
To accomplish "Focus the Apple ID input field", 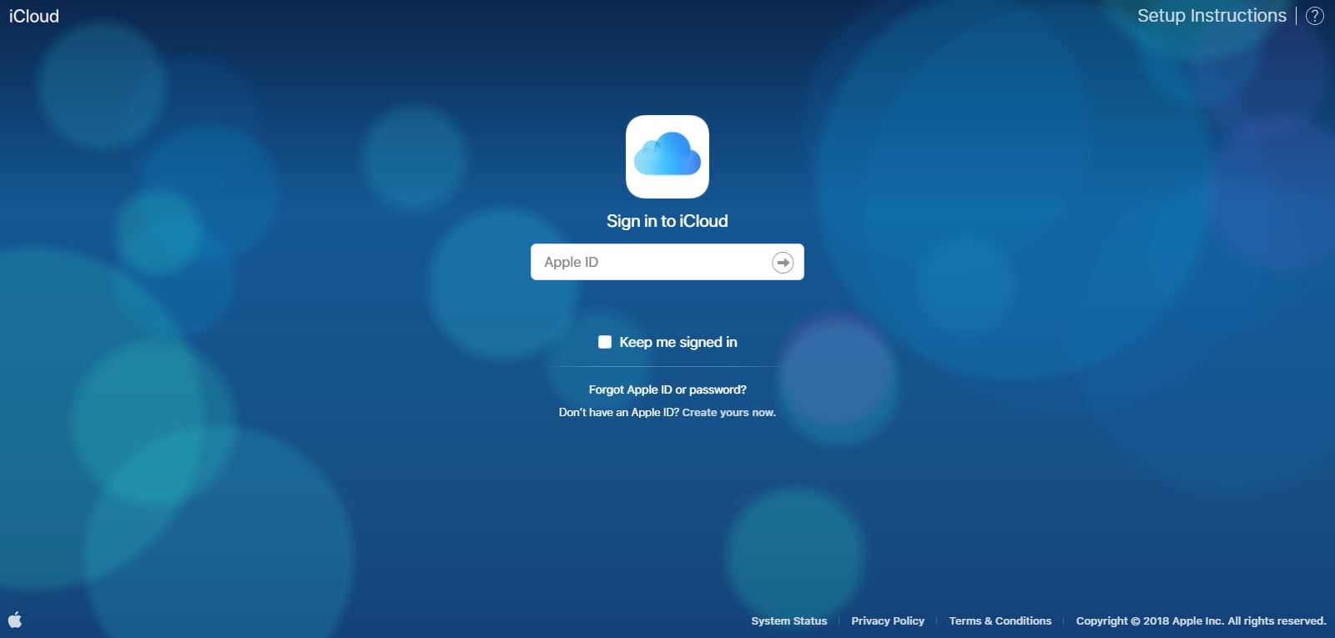I will point(667,262).
